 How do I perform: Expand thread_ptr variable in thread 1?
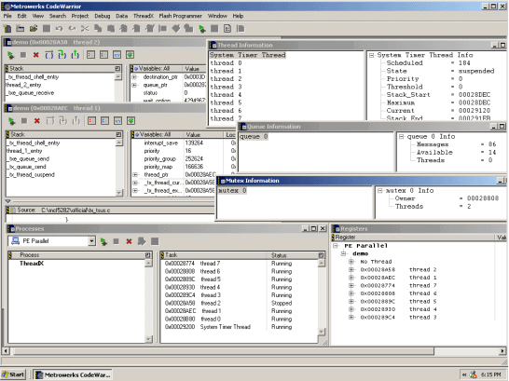click(x=135, y=175)
